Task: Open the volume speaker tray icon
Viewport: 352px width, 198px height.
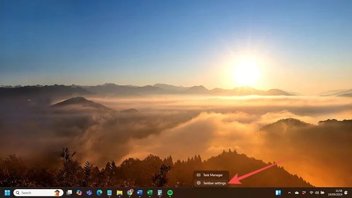Action: click(317, 193)
